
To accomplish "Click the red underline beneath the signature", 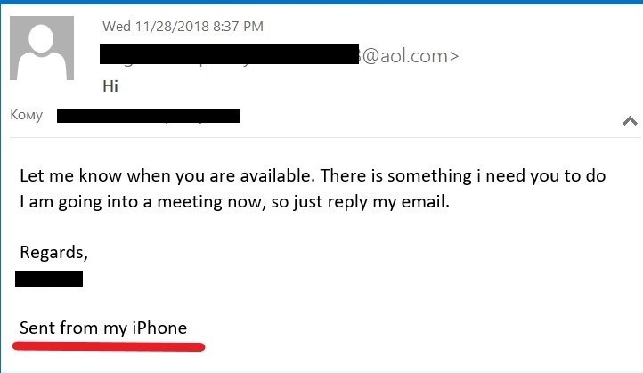I will pyautogui.click(x=109, y=347).
